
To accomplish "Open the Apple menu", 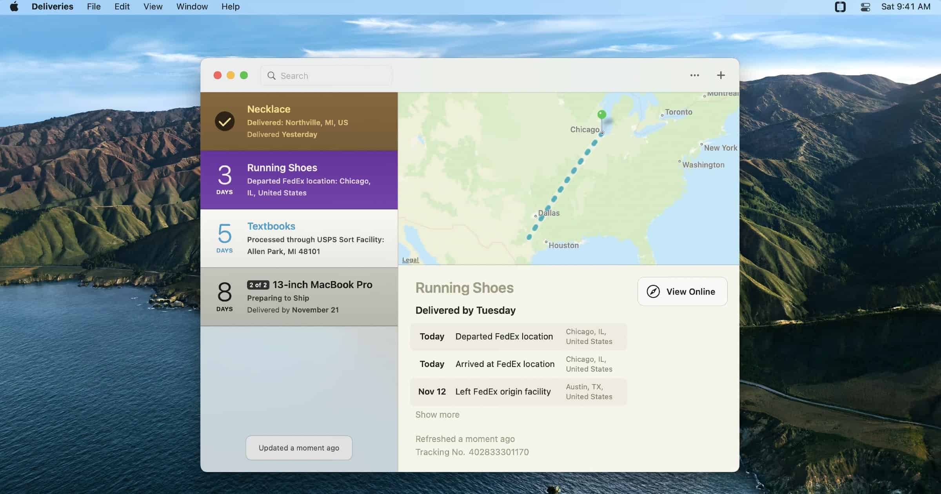I will (14, 7).
